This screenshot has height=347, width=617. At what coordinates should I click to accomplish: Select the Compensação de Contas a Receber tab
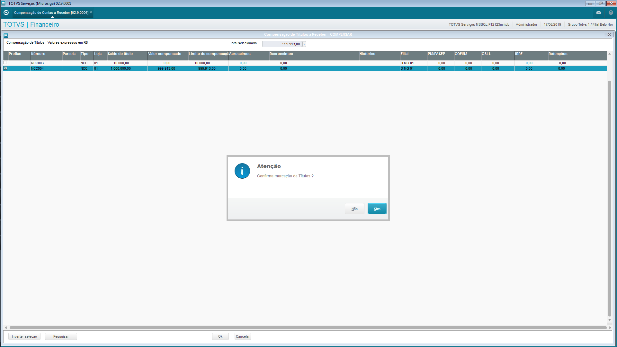click(x=51, y=13)
